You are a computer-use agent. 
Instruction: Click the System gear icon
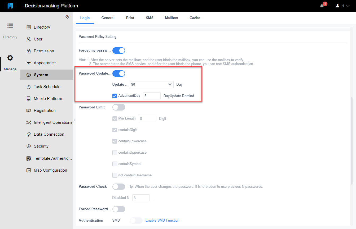(x=29, y=75)
